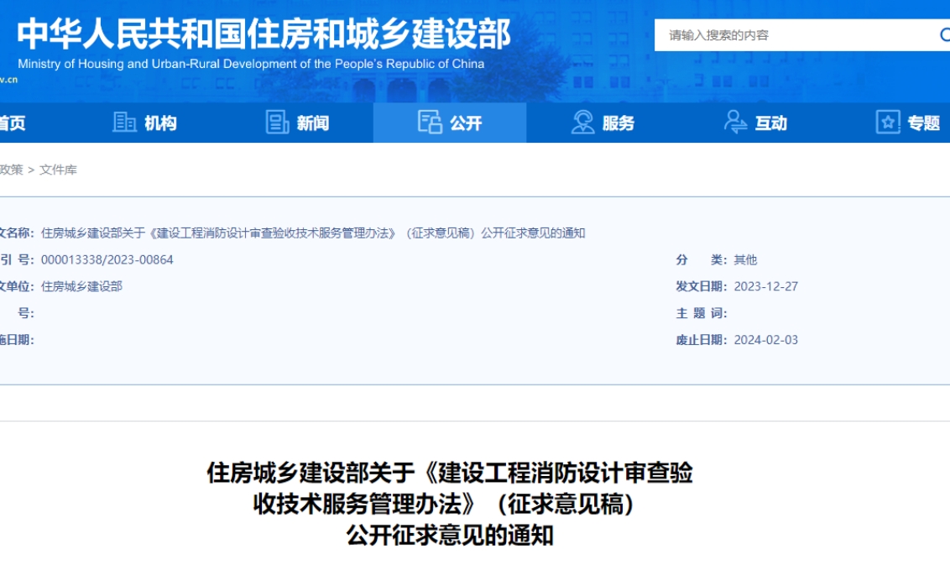
Task: Select the 公开 navigation tab
Action: (450, 123)
